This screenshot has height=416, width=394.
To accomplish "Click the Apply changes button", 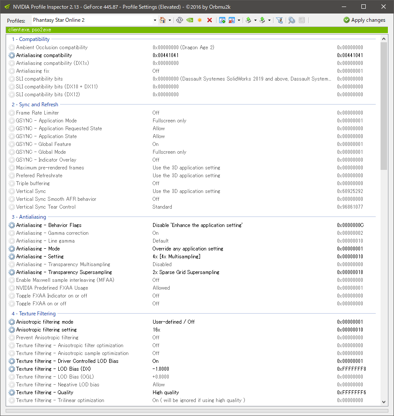I will click(x=364, y=20).
